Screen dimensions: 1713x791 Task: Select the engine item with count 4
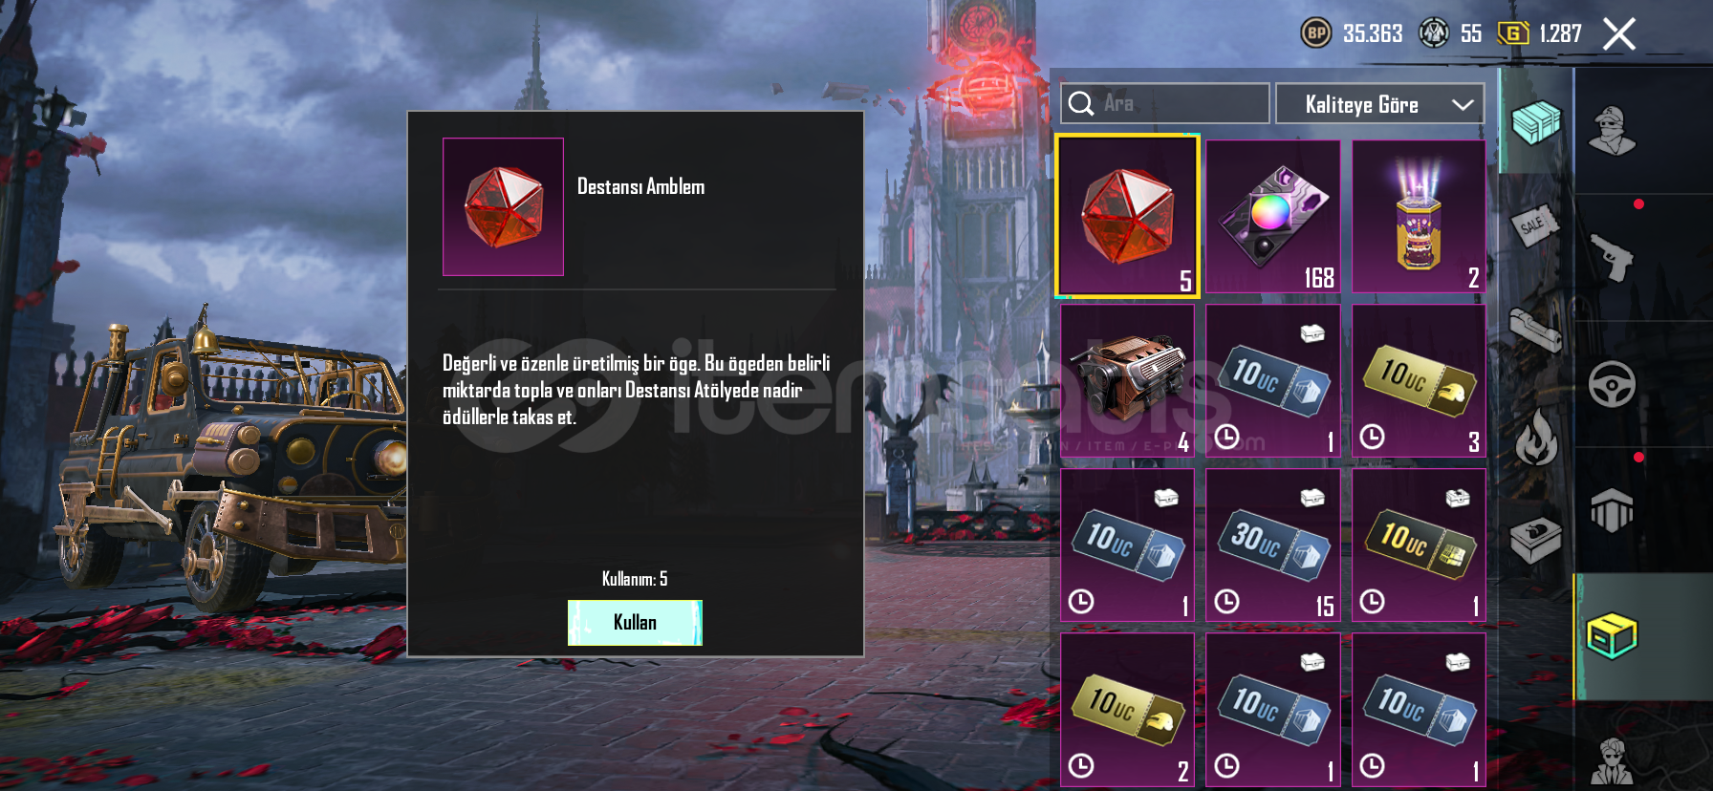pyautogui.click(x=1127, y=380)
